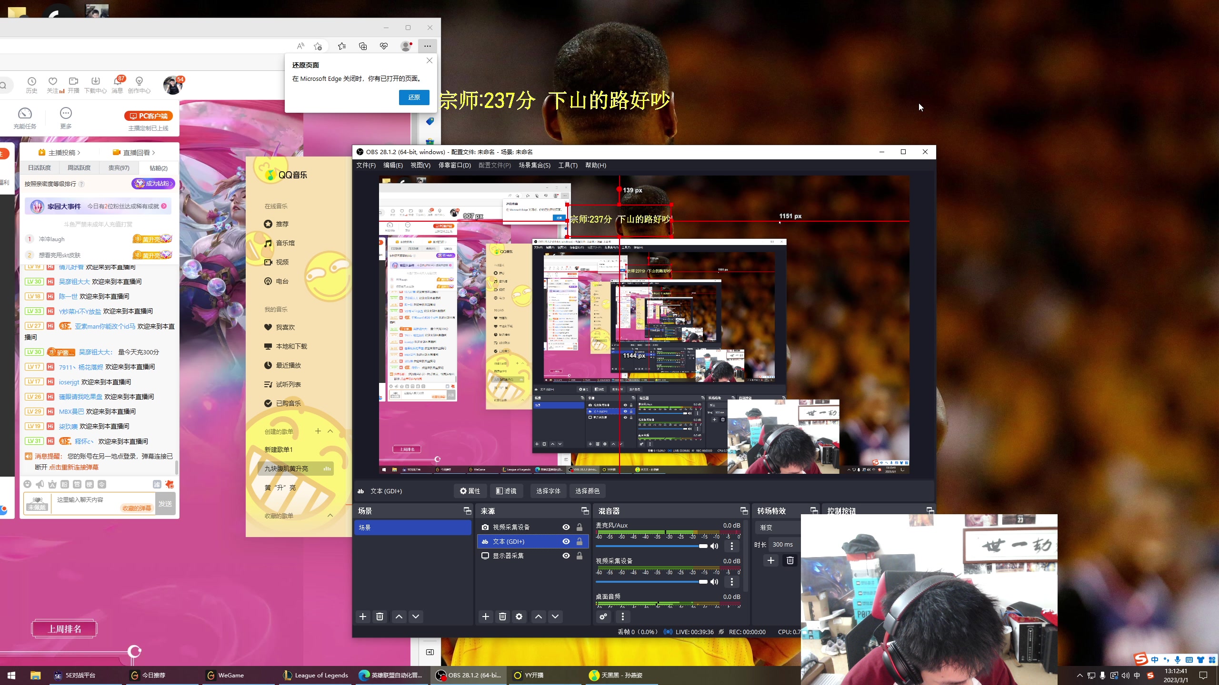Viewport: 1219px width, 685px height.
Task: Click Douyu chat list scrollbar
Action: point(177,467)
